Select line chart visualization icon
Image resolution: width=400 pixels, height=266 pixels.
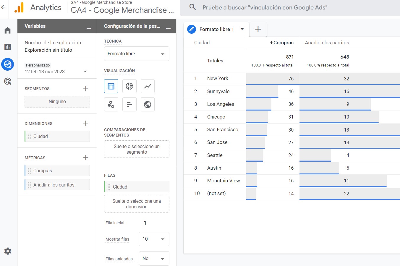coord(148,86)
